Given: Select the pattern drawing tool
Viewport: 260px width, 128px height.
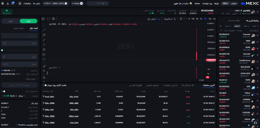Looking at the screenshot, I should (x=44, y=49).
